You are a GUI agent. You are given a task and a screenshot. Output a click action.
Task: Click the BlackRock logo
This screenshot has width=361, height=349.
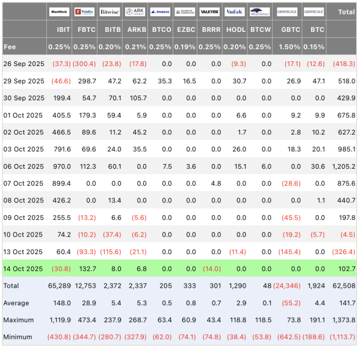coord(60,11)
